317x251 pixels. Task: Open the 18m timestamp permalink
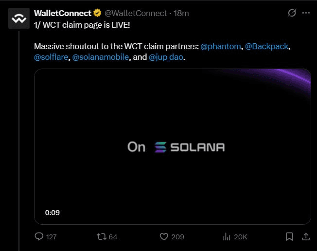click(181, 13)
